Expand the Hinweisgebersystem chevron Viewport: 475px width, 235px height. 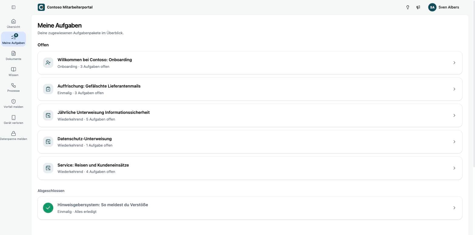point(454,208)
